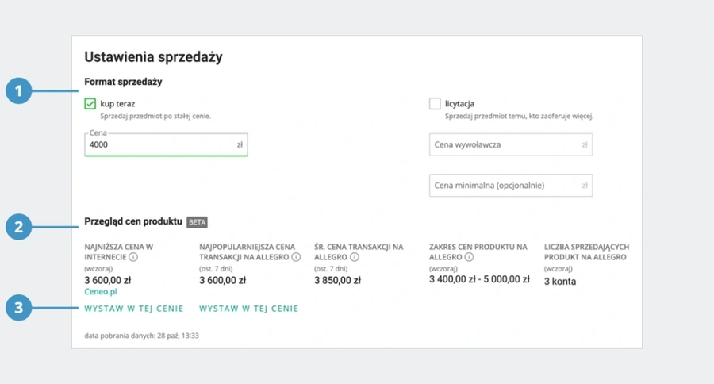Click the number 1 annotation marker
Image resolution: width=714 pixels, height=384 pixels.
tap(19, 90)
